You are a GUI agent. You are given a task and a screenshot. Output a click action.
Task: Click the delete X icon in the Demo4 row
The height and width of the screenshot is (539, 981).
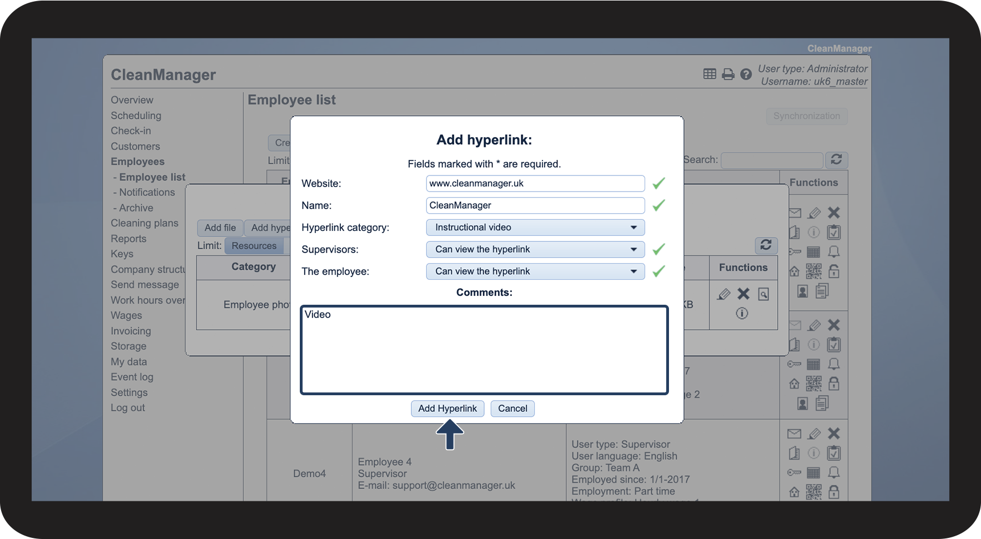pyautogui.click(x=834, y=434)
